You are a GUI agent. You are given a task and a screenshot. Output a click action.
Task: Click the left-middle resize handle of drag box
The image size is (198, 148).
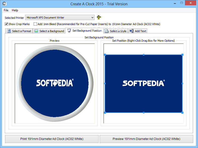pos(105,84)
